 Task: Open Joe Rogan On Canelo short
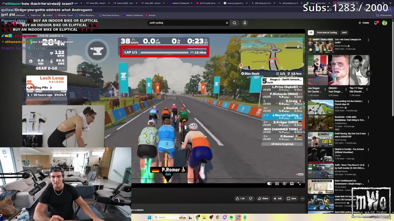(x=318, y=70)
